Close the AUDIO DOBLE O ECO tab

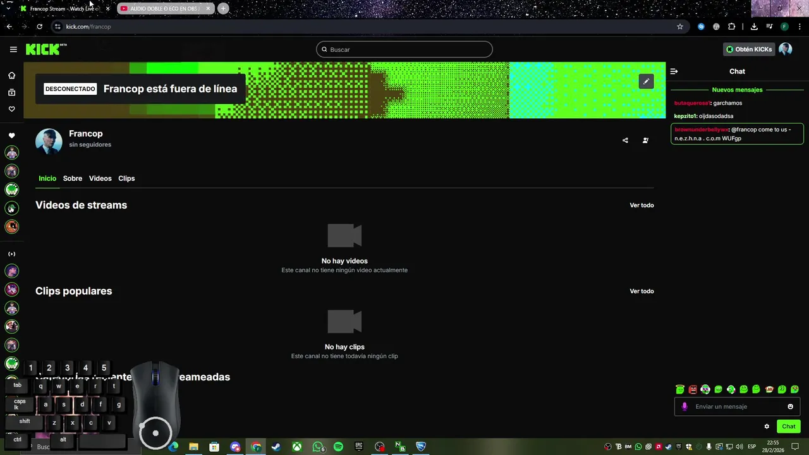(208, 8)
